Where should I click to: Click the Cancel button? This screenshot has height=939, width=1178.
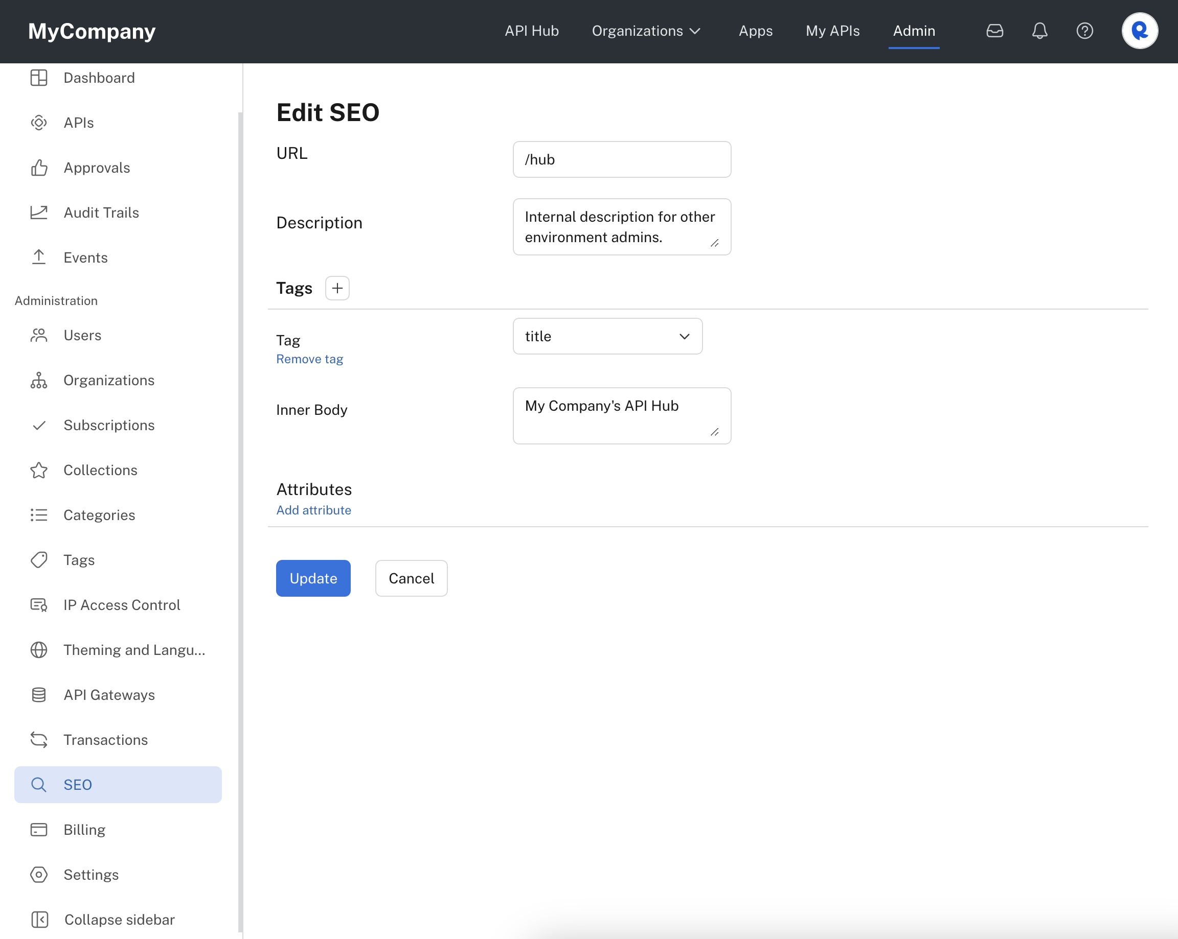point(411,578)
